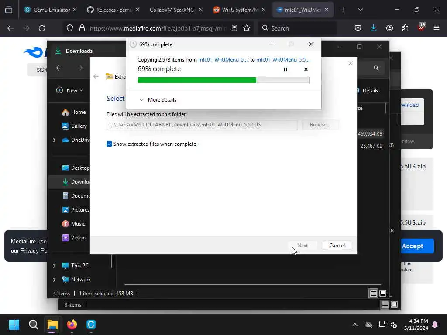Screen dimensions: 447x335
Task: Switch rear Explorer window to list view
Action: [385, 305]
